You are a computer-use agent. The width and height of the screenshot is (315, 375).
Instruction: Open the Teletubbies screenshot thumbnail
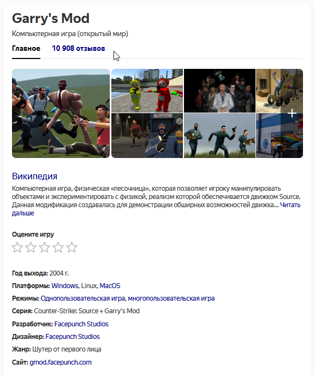tap(147, 91)
